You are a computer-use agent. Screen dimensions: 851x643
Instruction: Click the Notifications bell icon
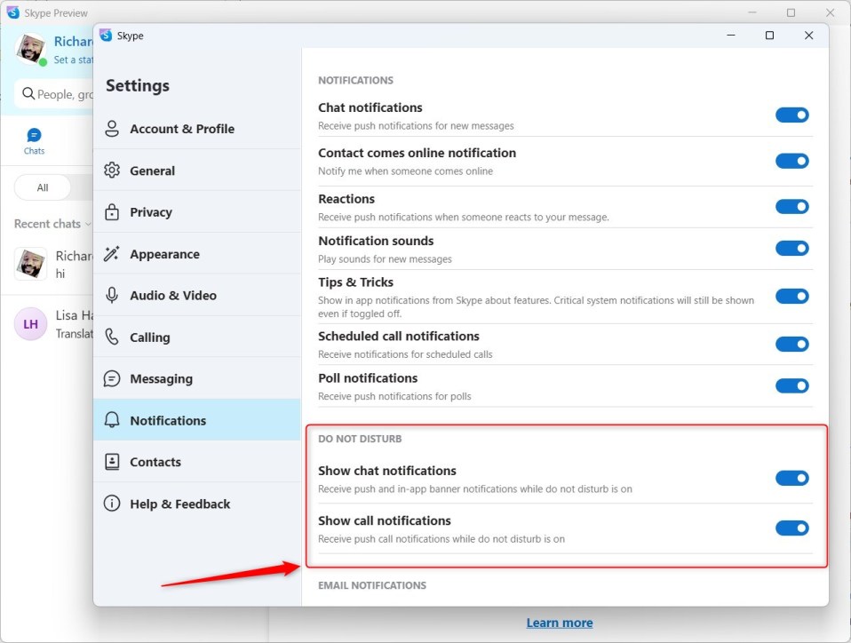(112, 420)
